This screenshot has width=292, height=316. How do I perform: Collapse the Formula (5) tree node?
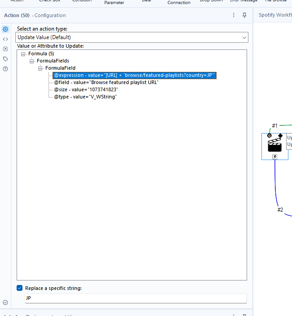click(23, 54)
